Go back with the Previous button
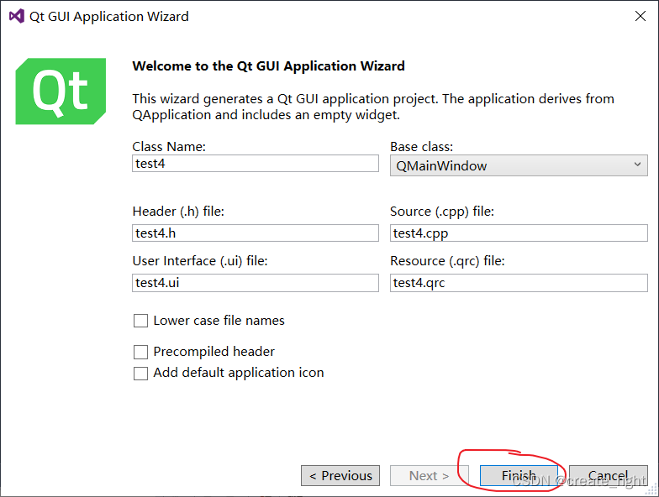659x497 pixels. pos(340,475)
